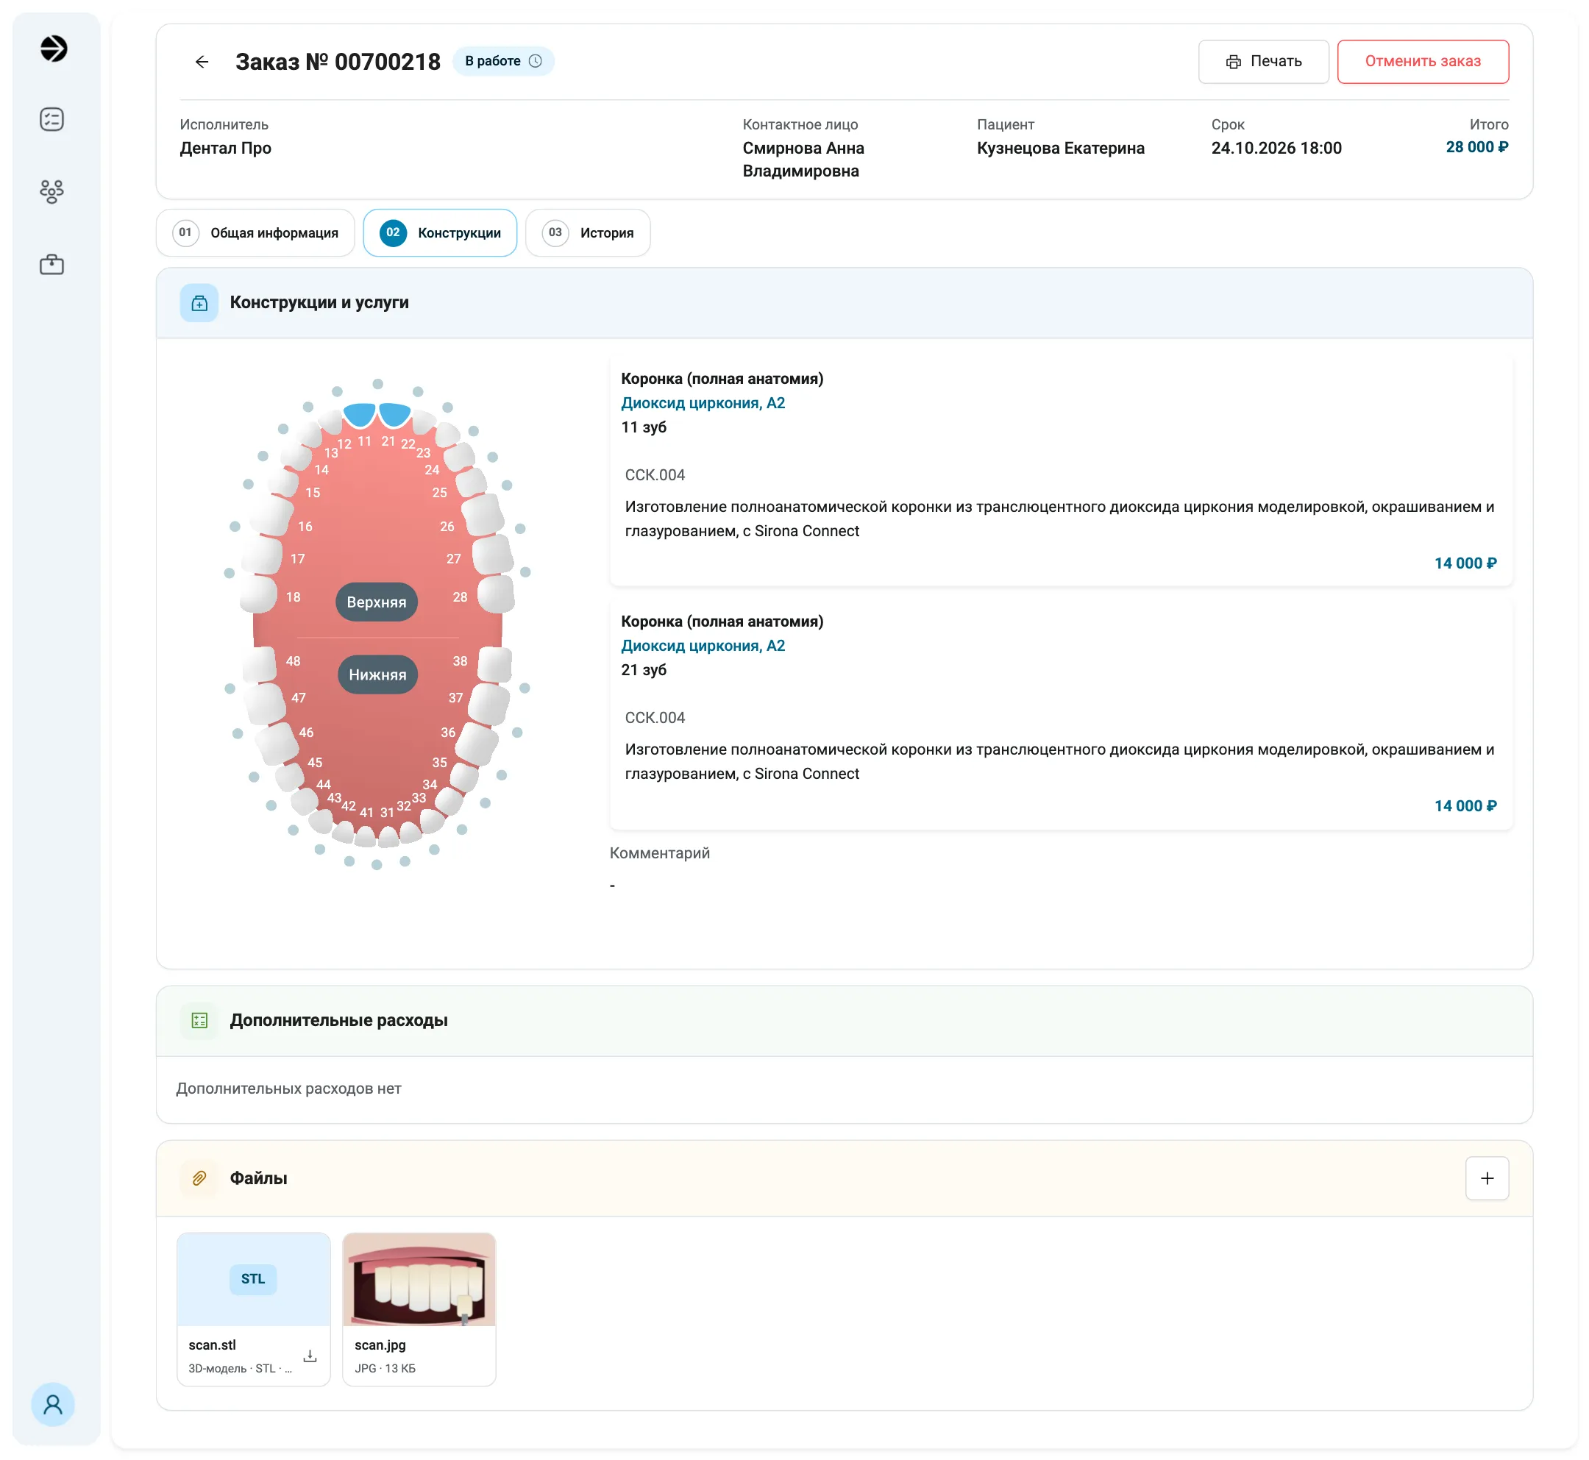The width and height of the screenshot is (1589, 1460).
Task: Click the executor Дентал Про
Action: point(225,149)
